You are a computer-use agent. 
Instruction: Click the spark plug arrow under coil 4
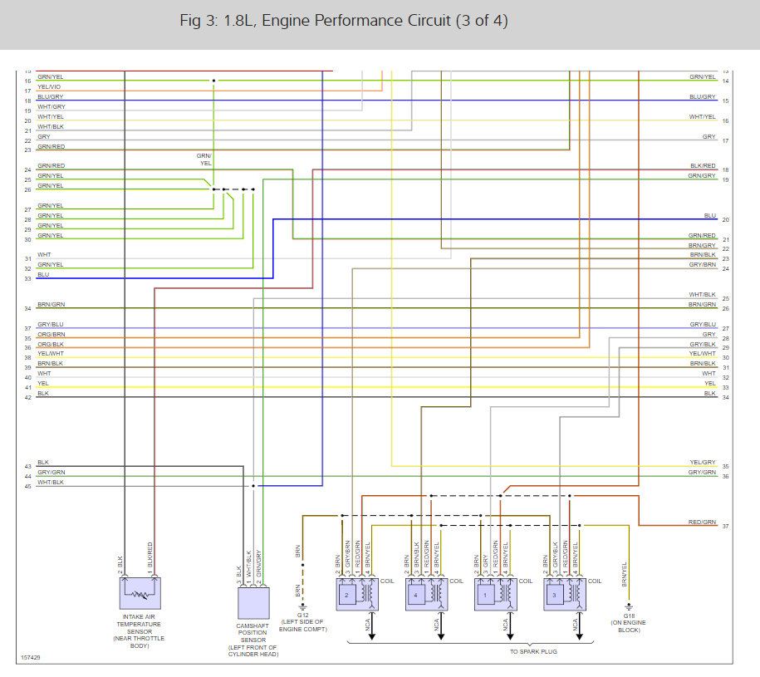pos(441,625)
